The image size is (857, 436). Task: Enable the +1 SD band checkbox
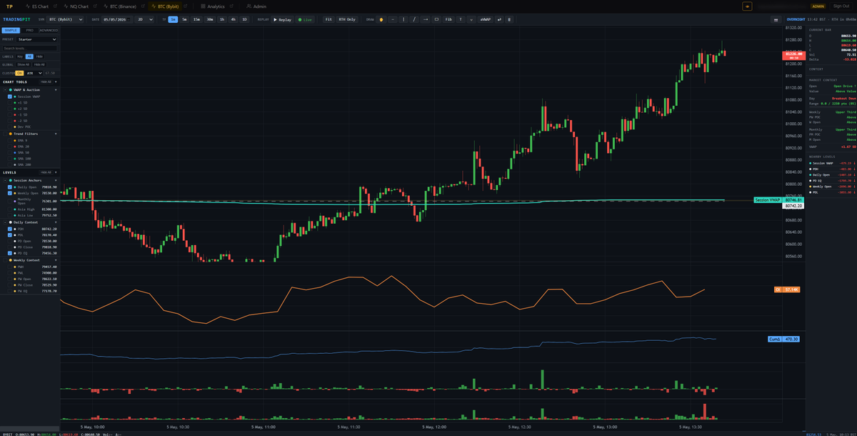coord(10,103)
